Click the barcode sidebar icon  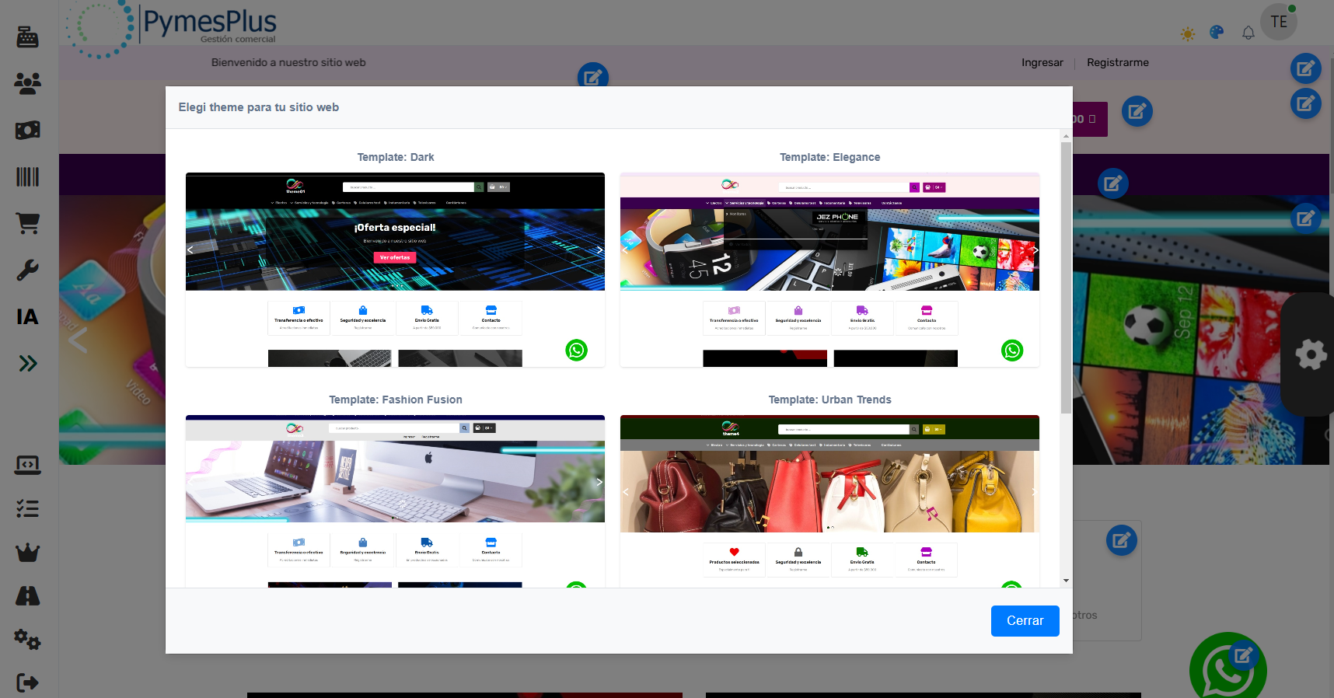28,176
